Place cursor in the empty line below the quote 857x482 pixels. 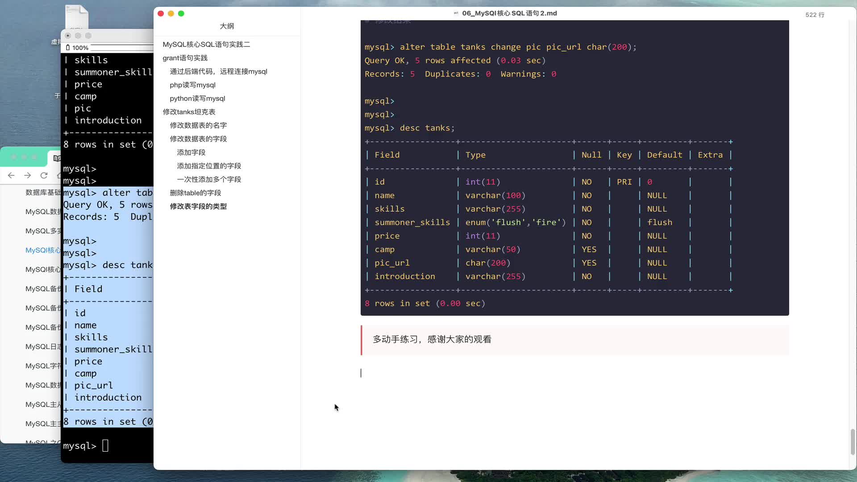[x=574, y=373]
